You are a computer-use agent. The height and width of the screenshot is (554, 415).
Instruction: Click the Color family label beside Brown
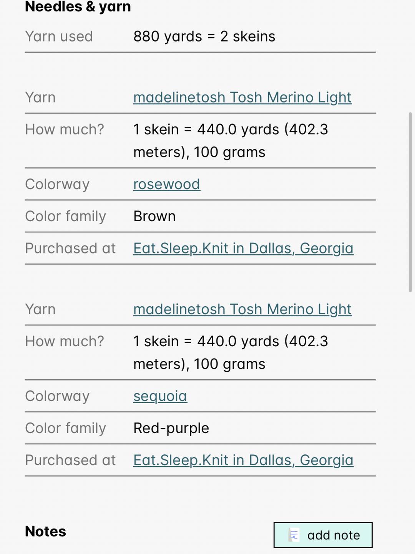[x=65, y=216]
